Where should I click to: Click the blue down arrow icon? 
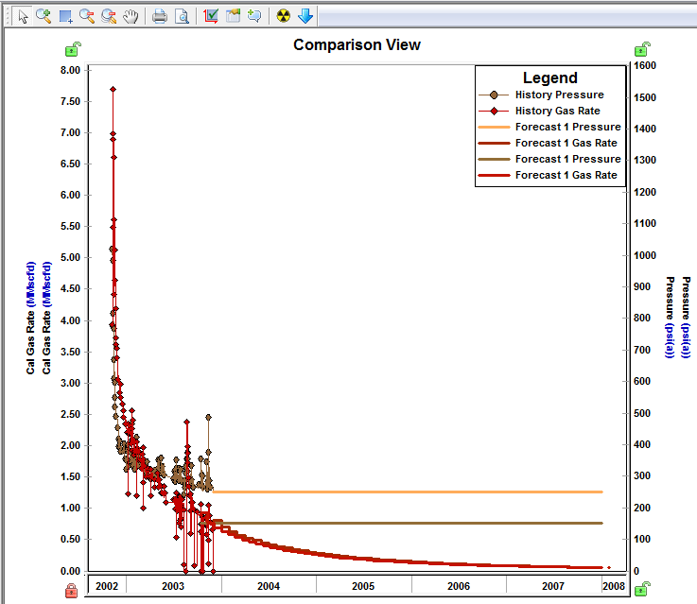(x=305, y=15)
